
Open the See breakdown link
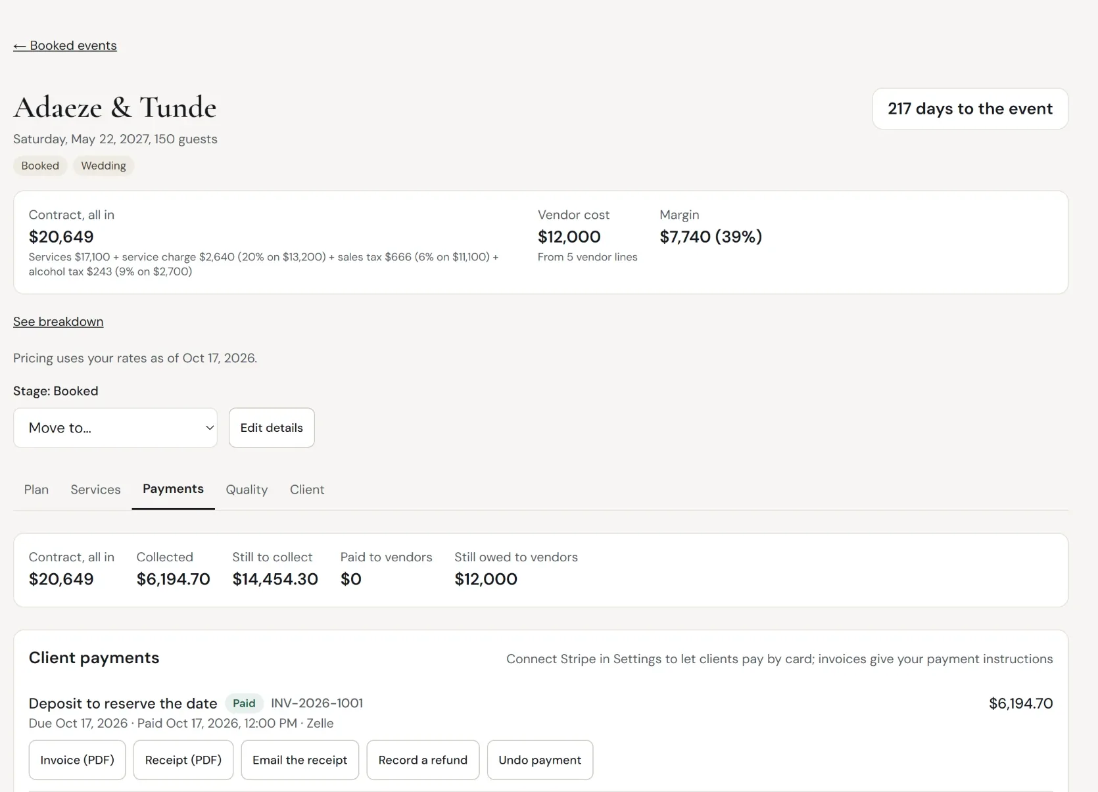[59, 321]
